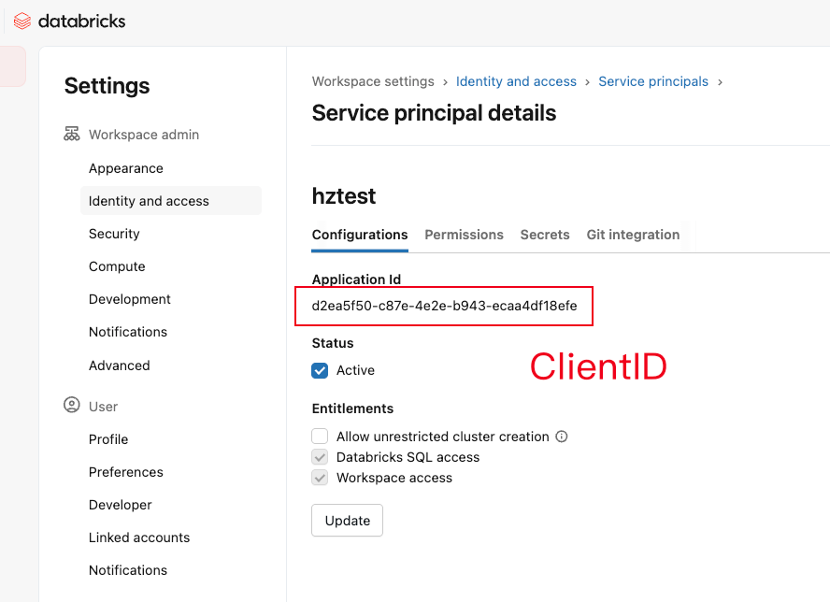Viewport: 830px width, 602px height.
Task: Click the Settings heading in sidebar
Action: click(107, 86)
